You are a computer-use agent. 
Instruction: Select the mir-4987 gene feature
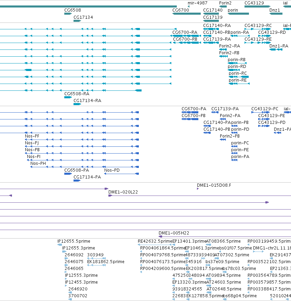click(x=188, y=6)
